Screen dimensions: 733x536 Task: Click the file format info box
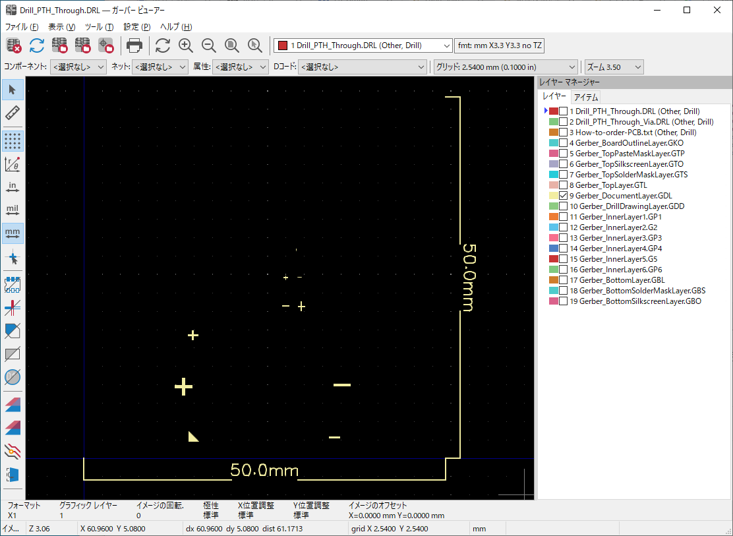pyautogui.click(x=499, y=45)
